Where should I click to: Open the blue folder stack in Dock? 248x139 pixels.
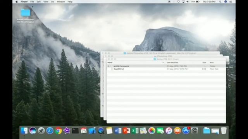pos(207,131)
